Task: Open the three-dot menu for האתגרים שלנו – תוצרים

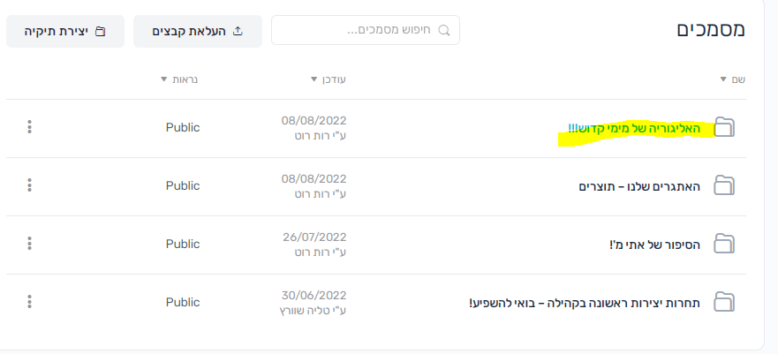Action: 29,185
